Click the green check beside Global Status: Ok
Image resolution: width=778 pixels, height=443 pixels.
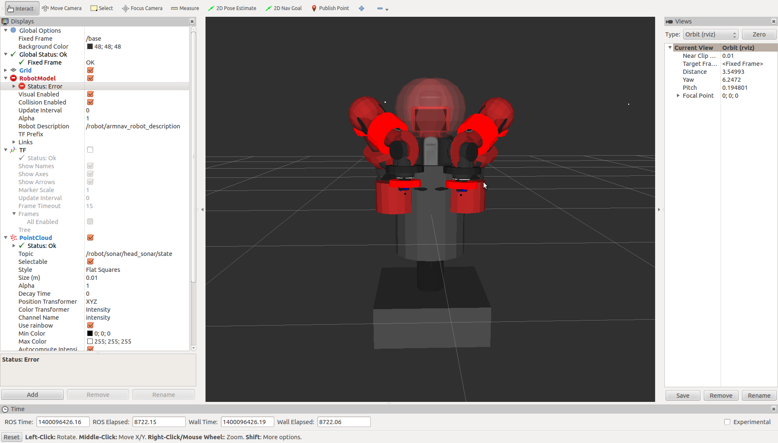[x=13, y=54]
